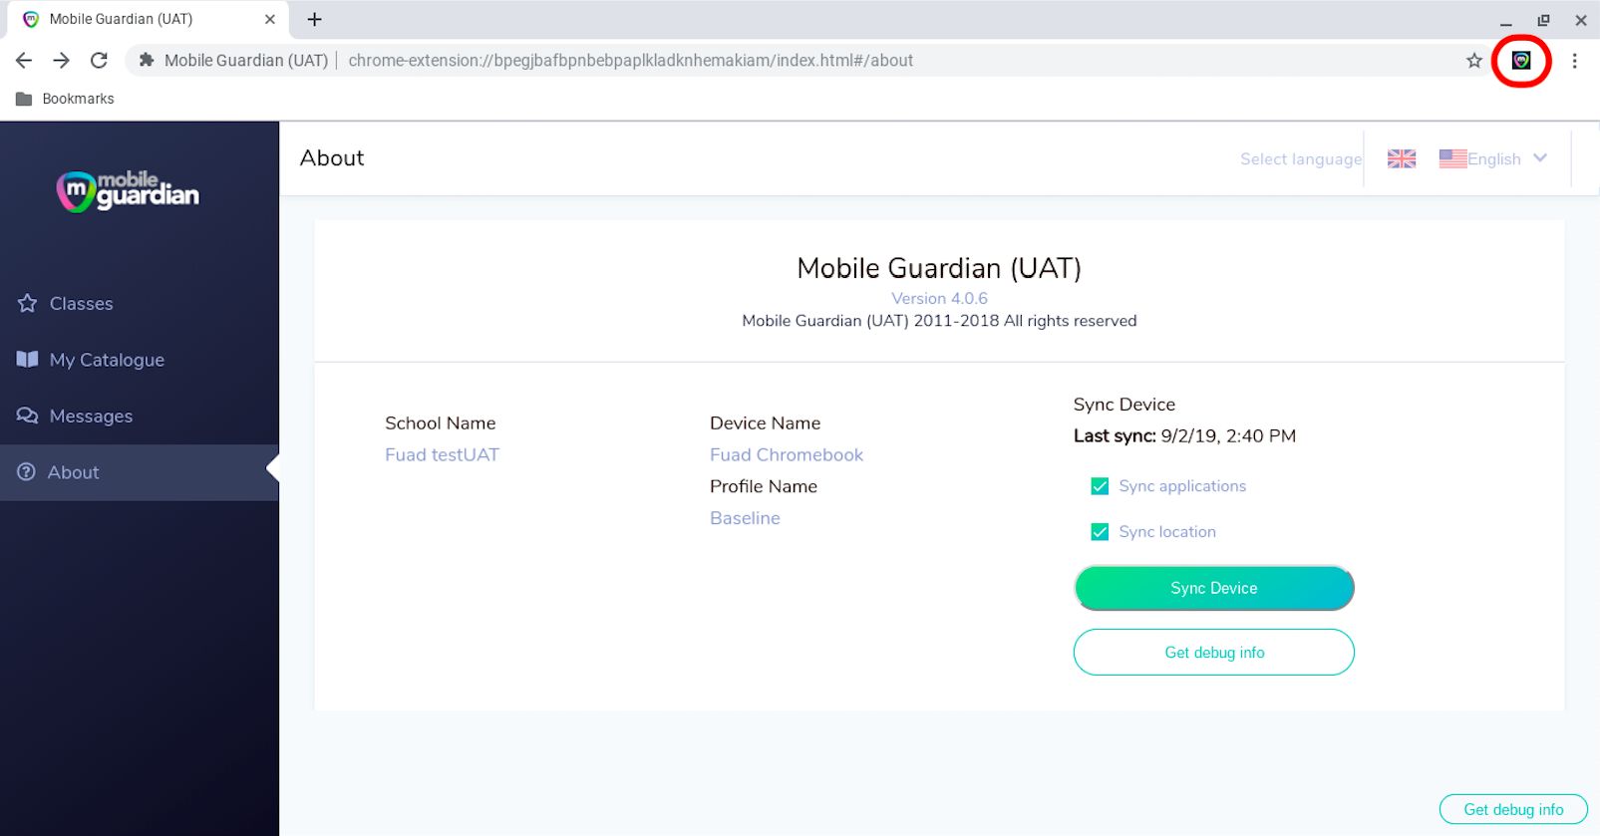This screenshot has height=836, width=1600.
Task: Expand the English language dropdown arrow
Action: [x=1540, y=158]
